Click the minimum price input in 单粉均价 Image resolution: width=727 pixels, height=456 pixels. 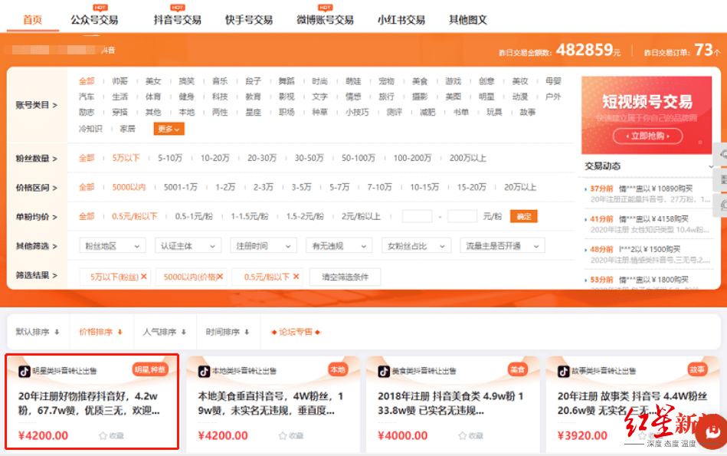click(417, 216)
